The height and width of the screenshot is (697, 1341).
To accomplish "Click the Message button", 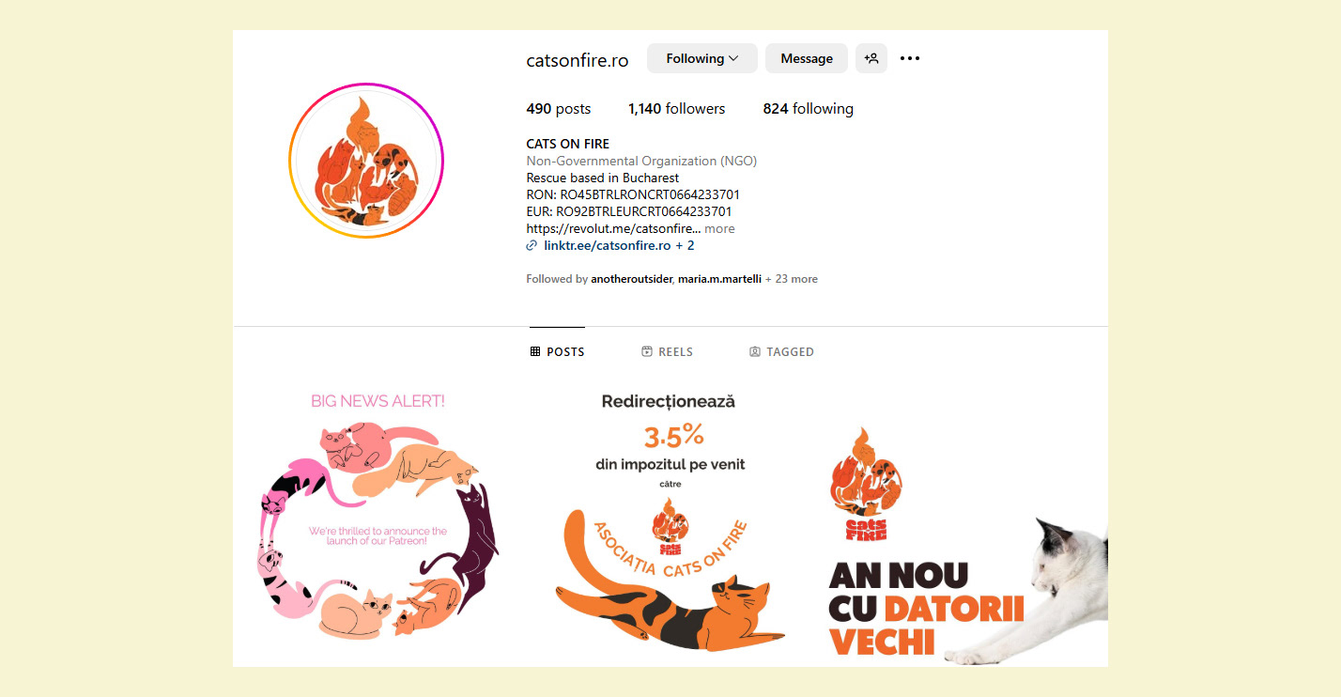I will point(807,58).
